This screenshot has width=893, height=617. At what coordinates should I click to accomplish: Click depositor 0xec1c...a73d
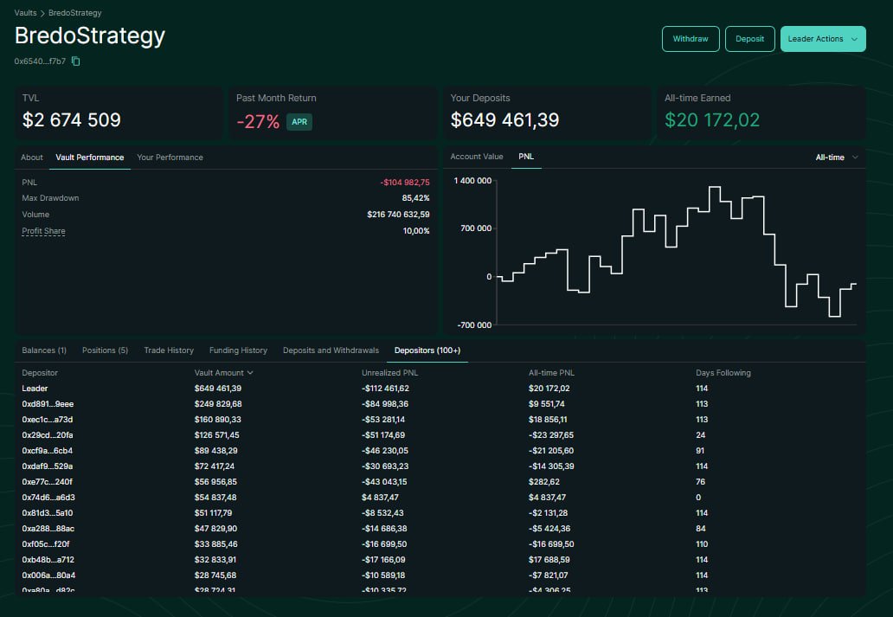coord(48,420)
